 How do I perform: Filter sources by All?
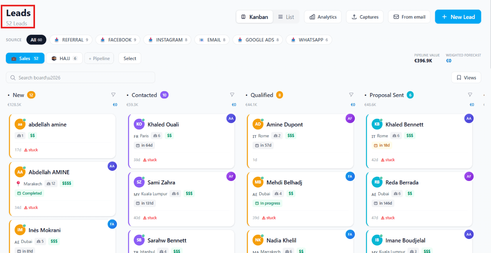pos(37,40)
